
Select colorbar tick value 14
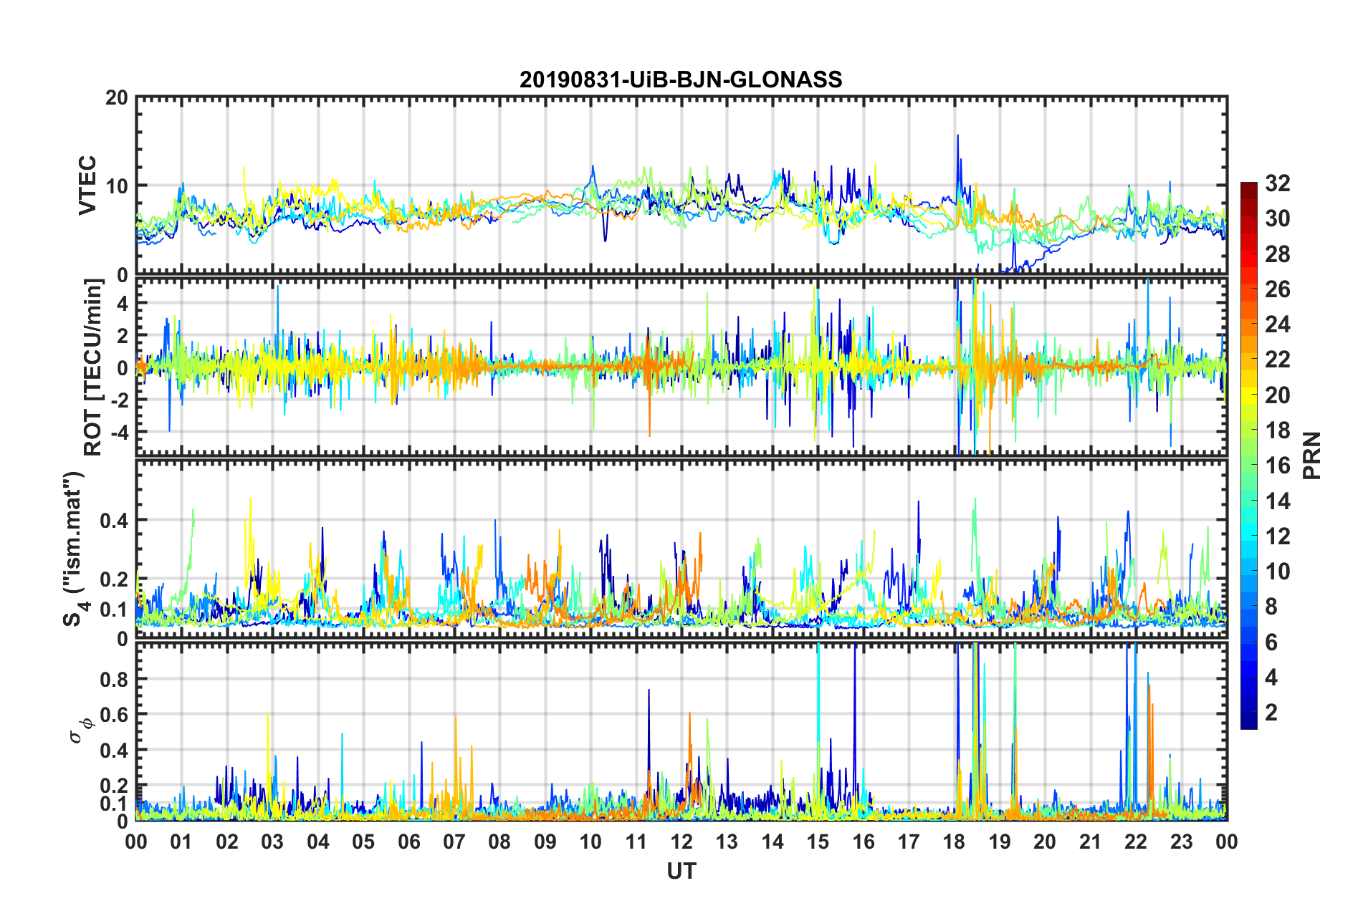coord(1278,501)
